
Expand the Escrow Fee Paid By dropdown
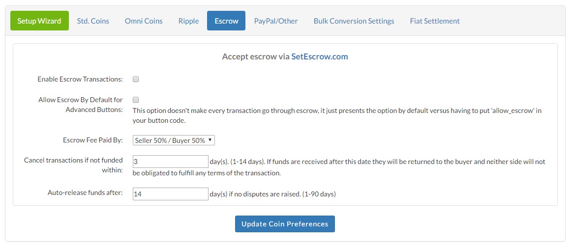point(174,140)
